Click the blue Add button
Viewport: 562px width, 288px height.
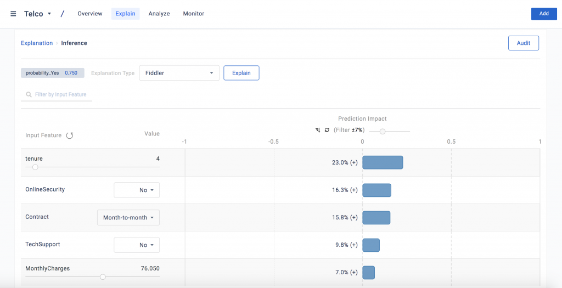[543, 14]
